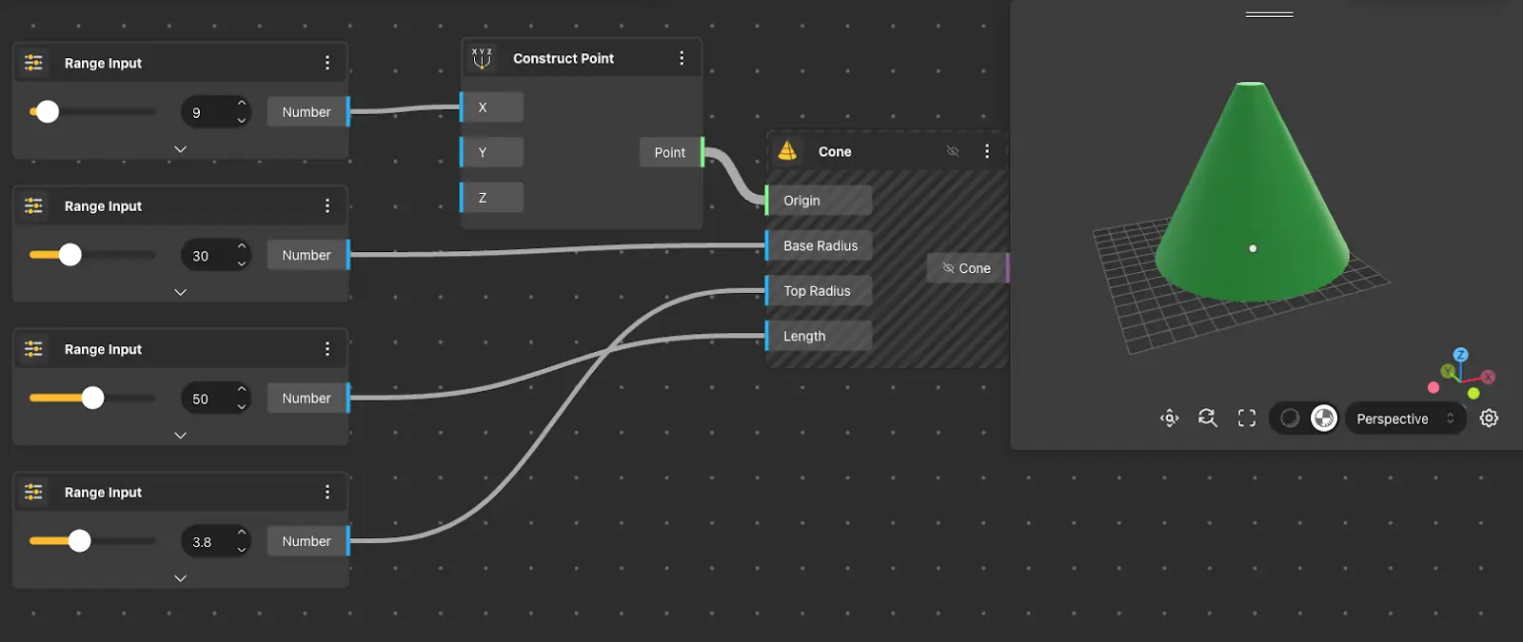This screenshot has height=642, width=1523.
Task: Click the slider handle of the value 50 Range Input
Action: [x=92, y=398]
